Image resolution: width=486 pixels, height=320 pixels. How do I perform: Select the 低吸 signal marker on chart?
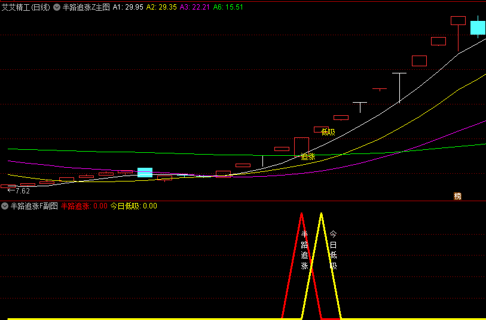[328, 132]
